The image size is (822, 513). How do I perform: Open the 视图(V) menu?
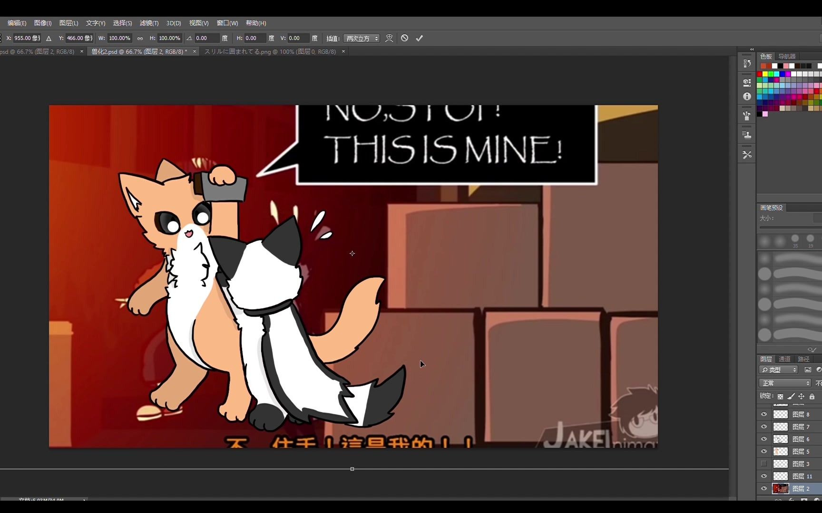199,23
